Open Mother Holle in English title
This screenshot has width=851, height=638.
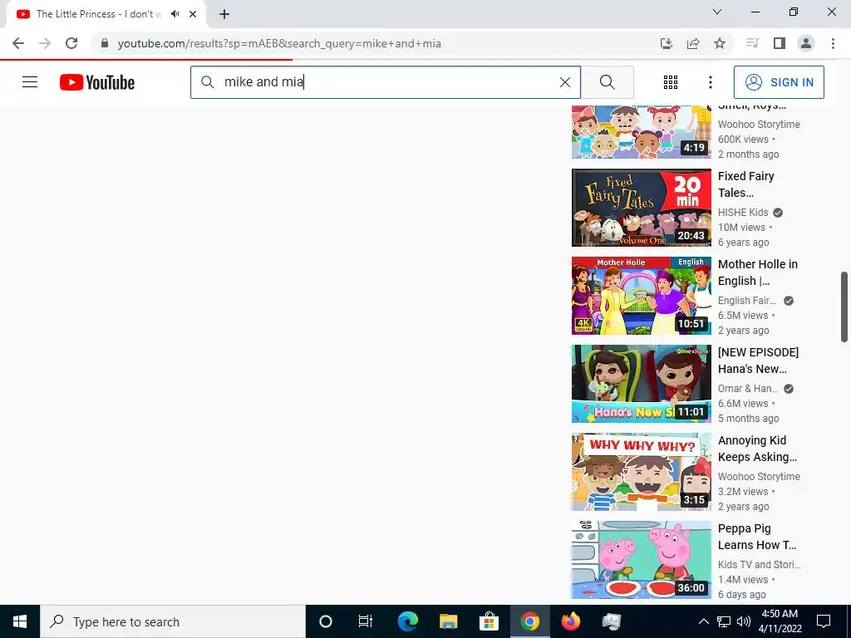click(x=758, y=272)
